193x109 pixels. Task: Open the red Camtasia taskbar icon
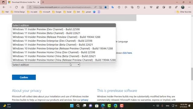coord(122,106)
